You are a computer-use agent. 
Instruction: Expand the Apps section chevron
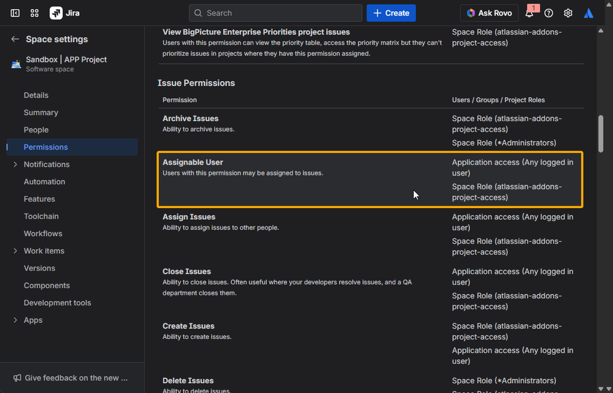15,320
